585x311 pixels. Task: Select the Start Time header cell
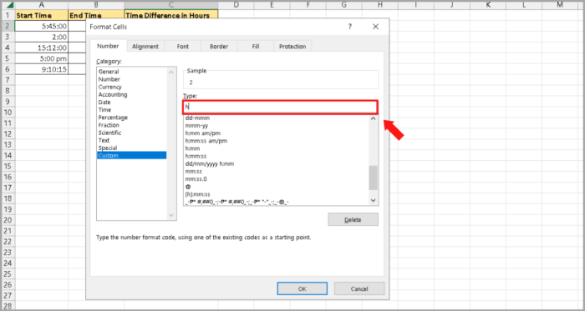click(x=41, y=15)
